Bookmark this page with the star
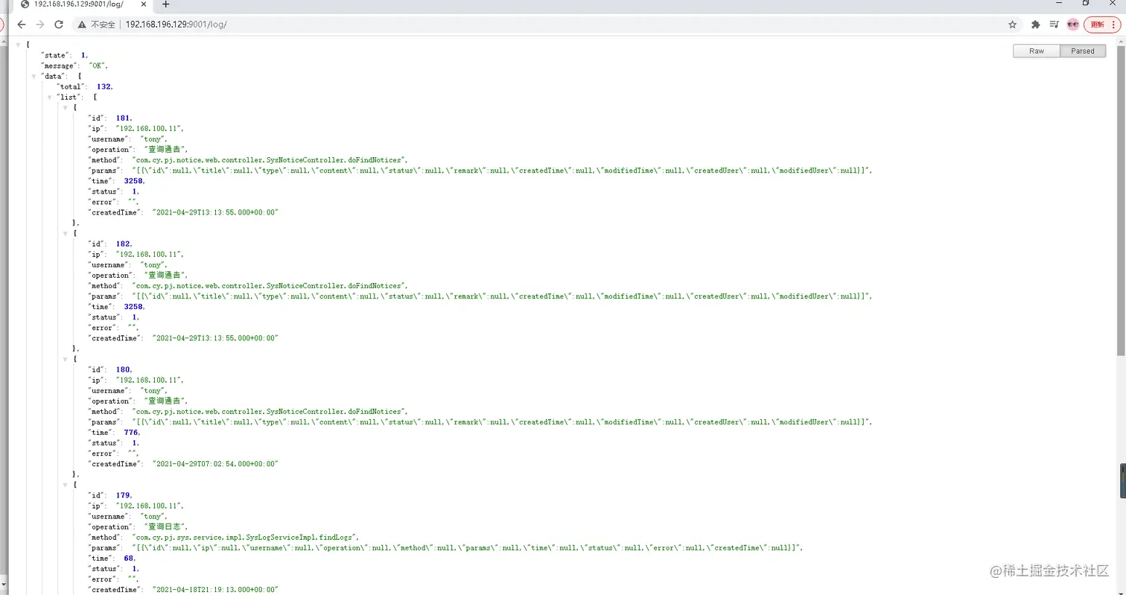 point(1012,25)
